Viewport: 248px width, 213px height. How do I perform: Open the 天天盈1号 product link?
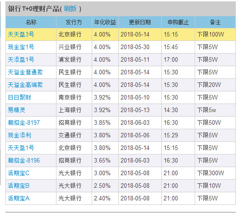(21, 148)
